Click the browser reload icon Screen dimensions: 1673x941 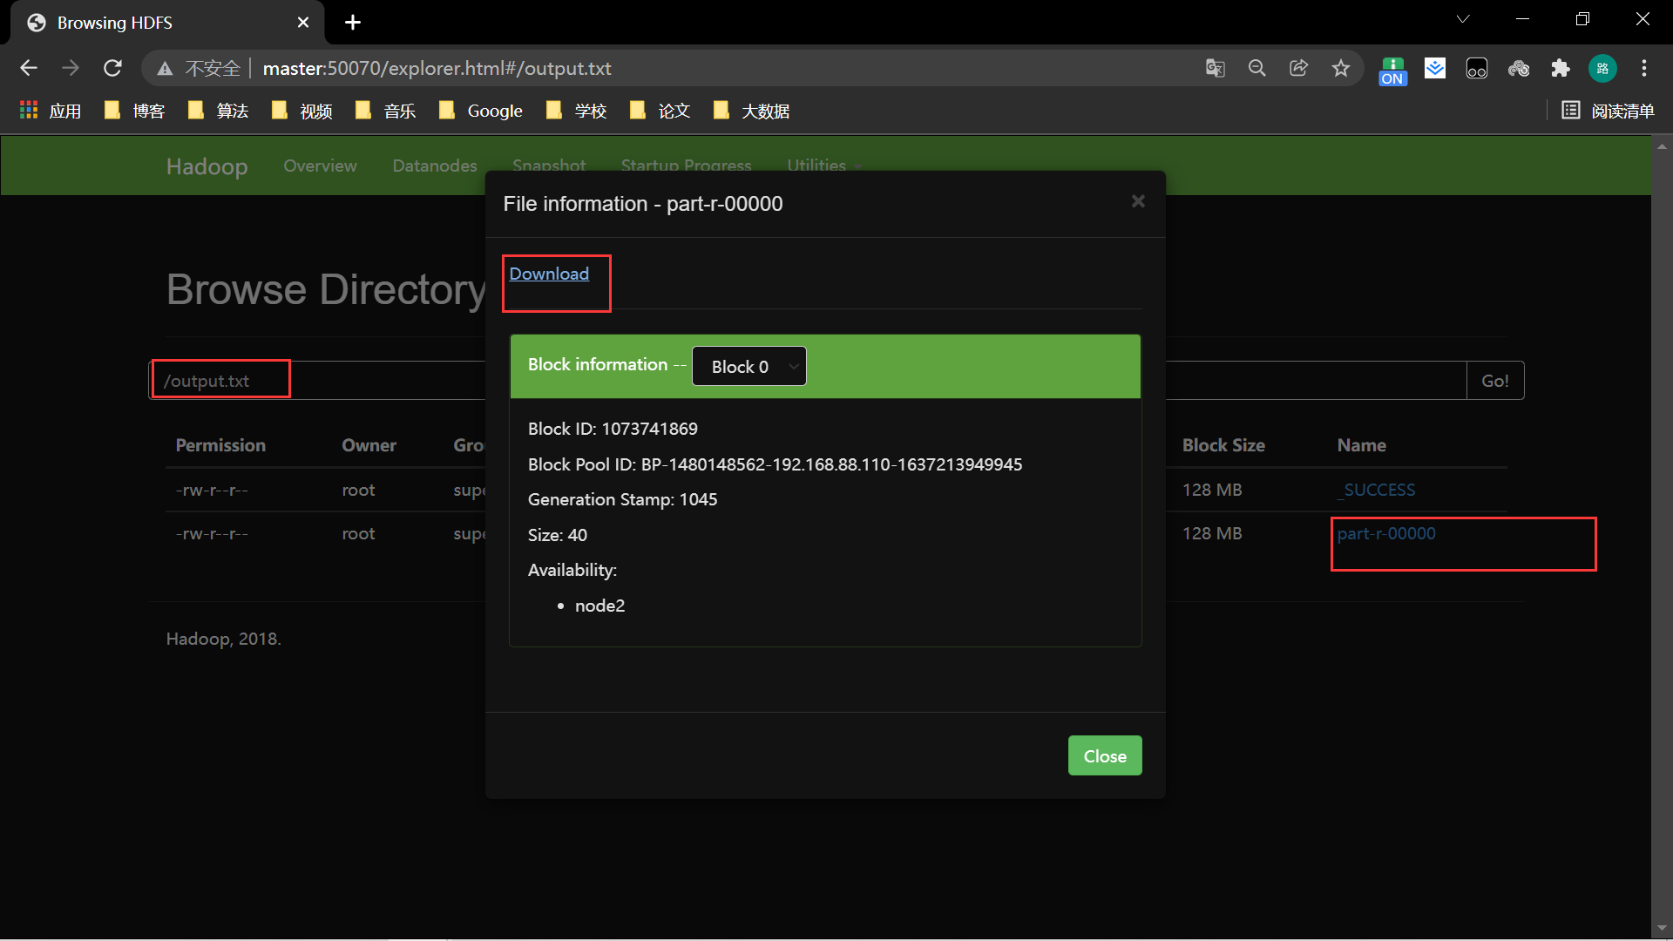[112, 68]
